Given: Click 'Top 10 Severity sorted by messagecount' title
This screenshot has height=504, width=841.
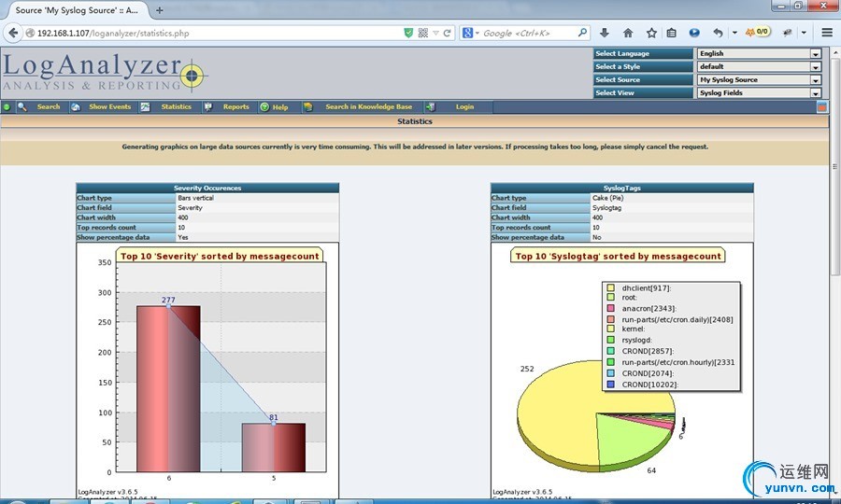Looking at the screenshot, I should coord(220,256).
